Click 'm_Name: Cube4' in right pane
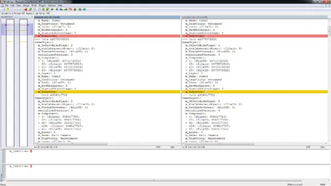 tap(197, 76)
